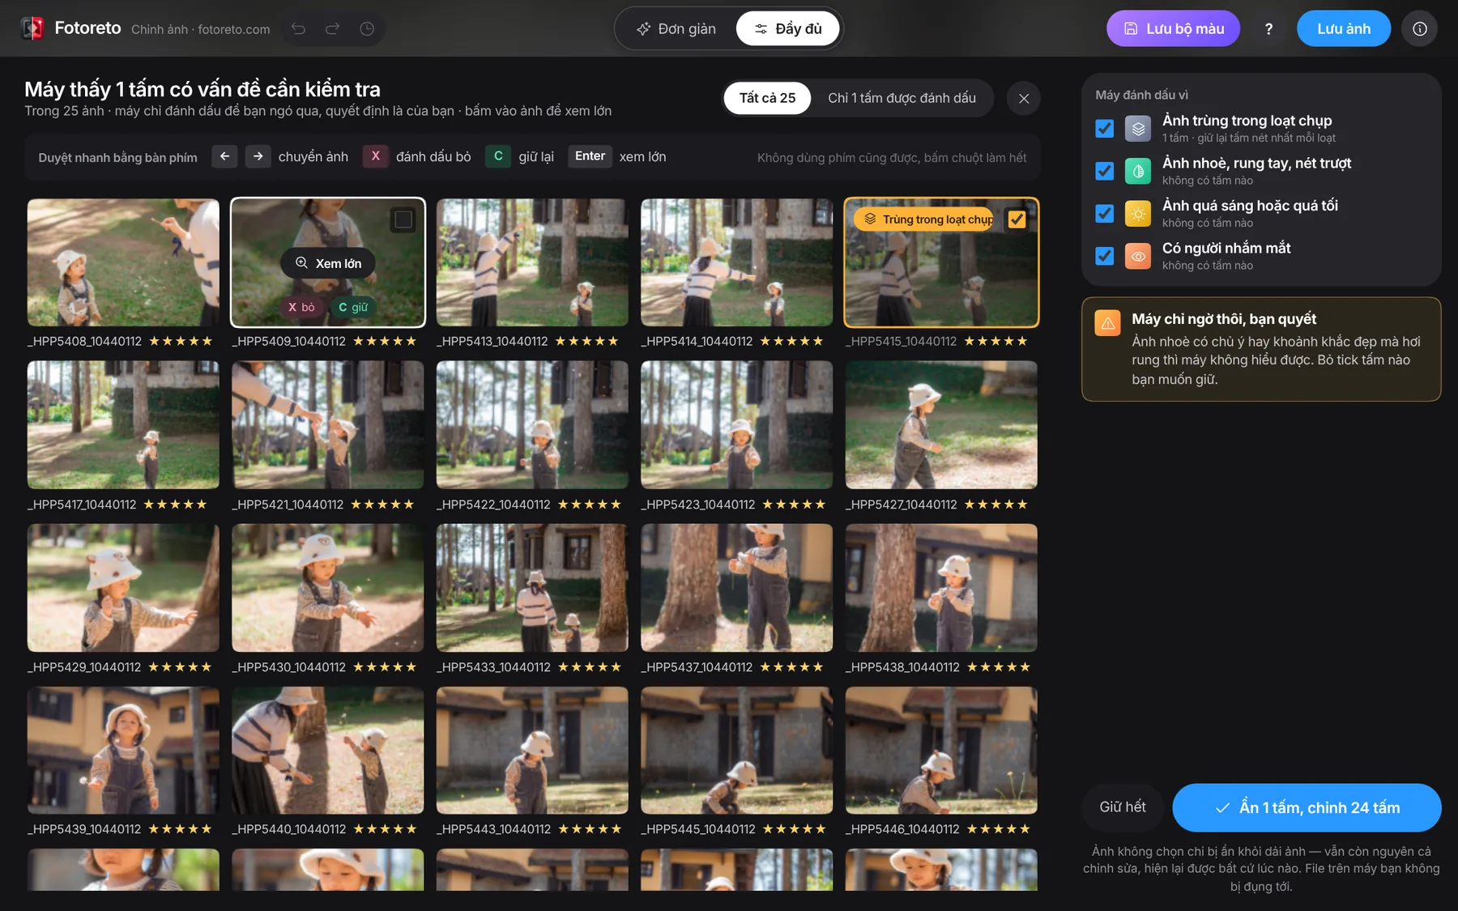Click Ẩn 1 tấm, chỉnh 24 tấm
This screenshot has height=911, width=1458.
[1307, 807]
